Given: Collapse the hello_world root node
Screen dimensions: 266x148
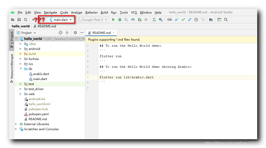Looking at the screenshot, I should 16,39.
